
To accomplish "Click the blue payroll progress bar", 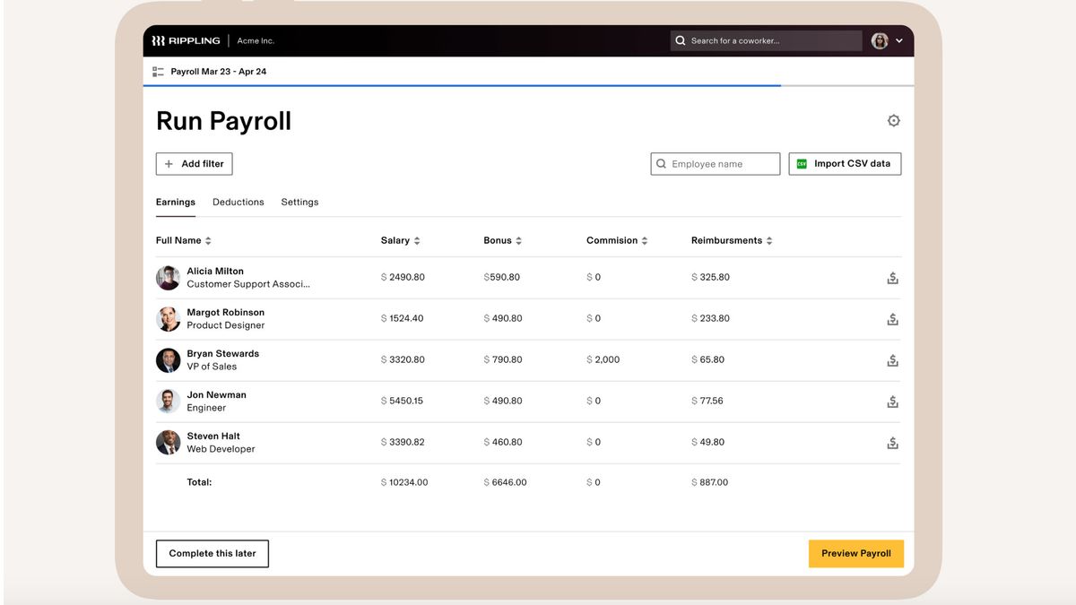I will pyautogui.click(x=462, y=85).
